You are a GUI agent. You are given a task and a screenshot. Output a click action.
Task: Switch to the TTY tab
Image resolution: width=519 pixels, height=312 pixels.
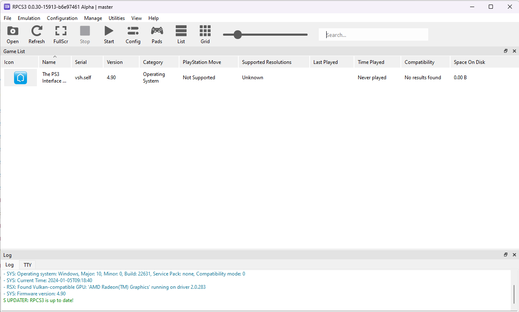pyautogui.click(x=27, y=265)
